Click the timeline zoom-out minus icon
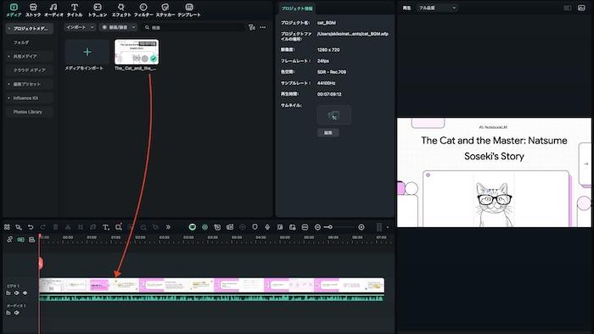Screen dimensions: 594x334 (x=317, y=227)
